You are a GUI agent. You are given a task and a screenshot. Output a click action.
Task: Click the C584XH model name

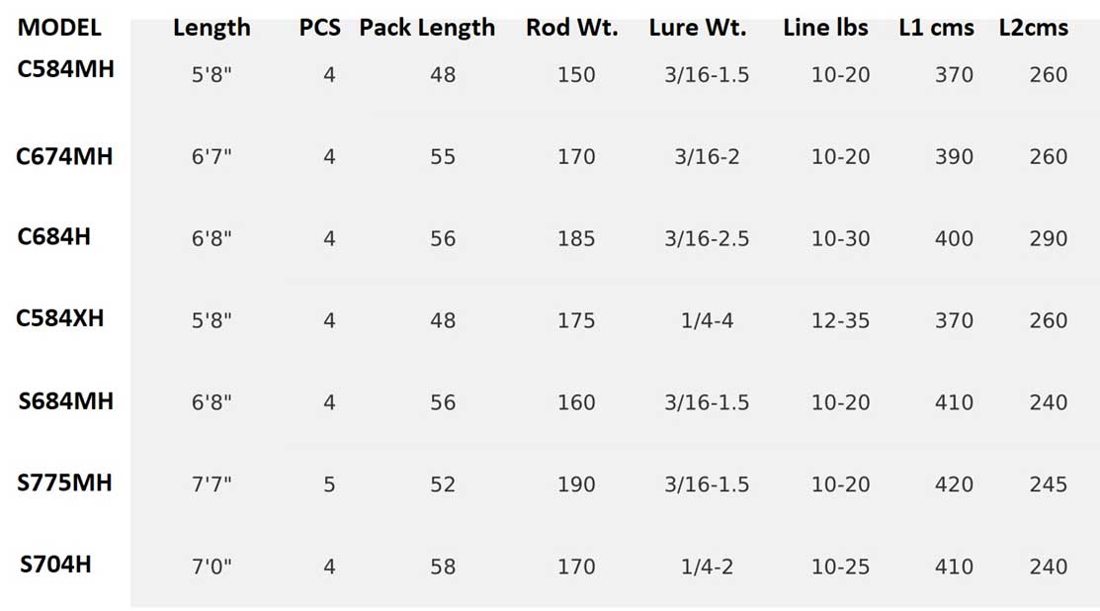59,317
